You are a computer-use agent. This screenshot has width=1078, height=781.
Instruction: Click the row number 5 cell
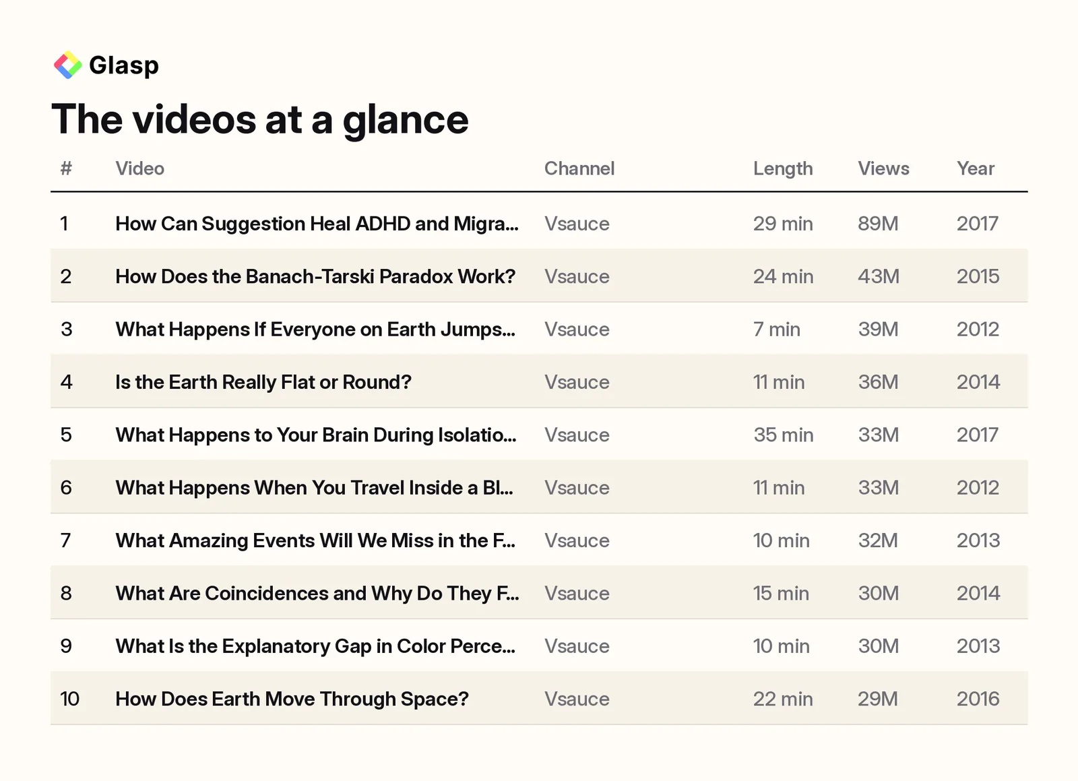pyautogui.click(x=66, y=435)
